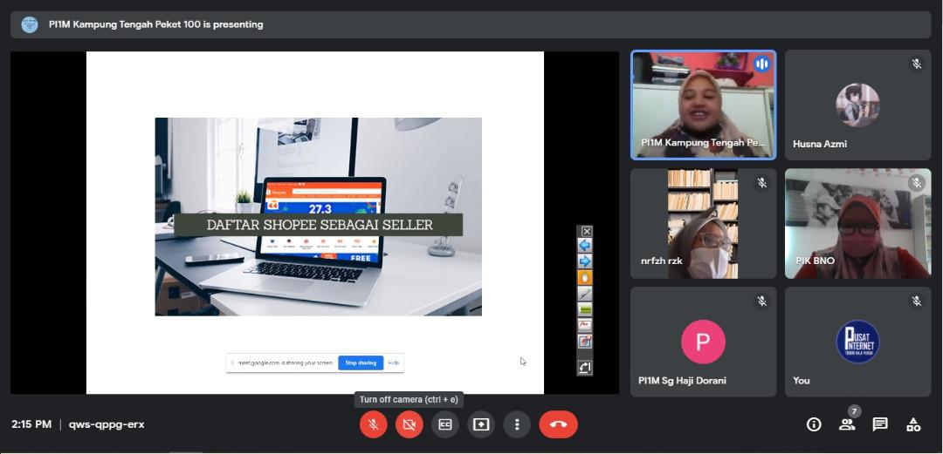Click the presenter avatar in the presenting banner
Screen dimensions: 943x454
tap(30, 24)
